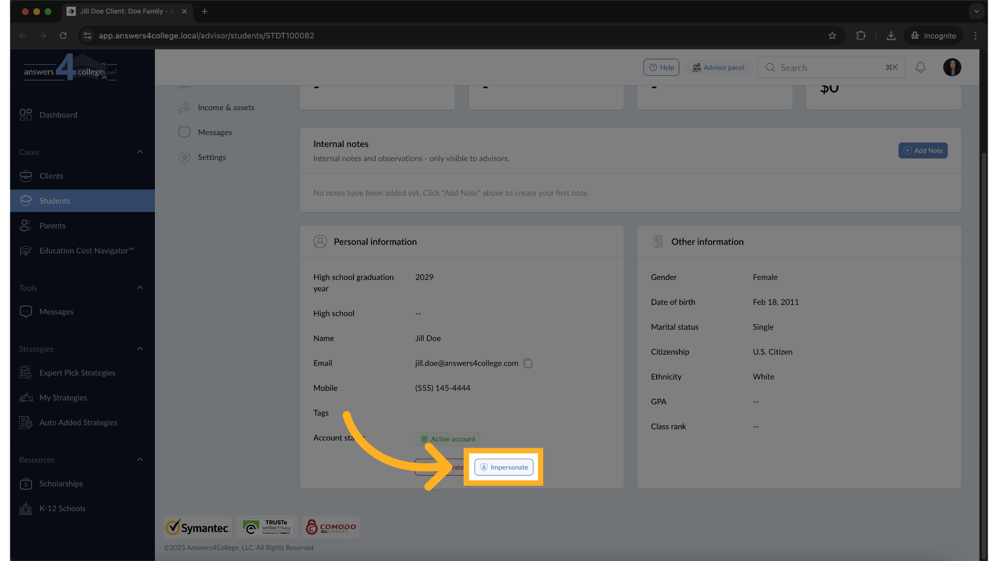Click the highlighted Impersonate button
Viewport: 998px width, 561px height.
[503, 466]
